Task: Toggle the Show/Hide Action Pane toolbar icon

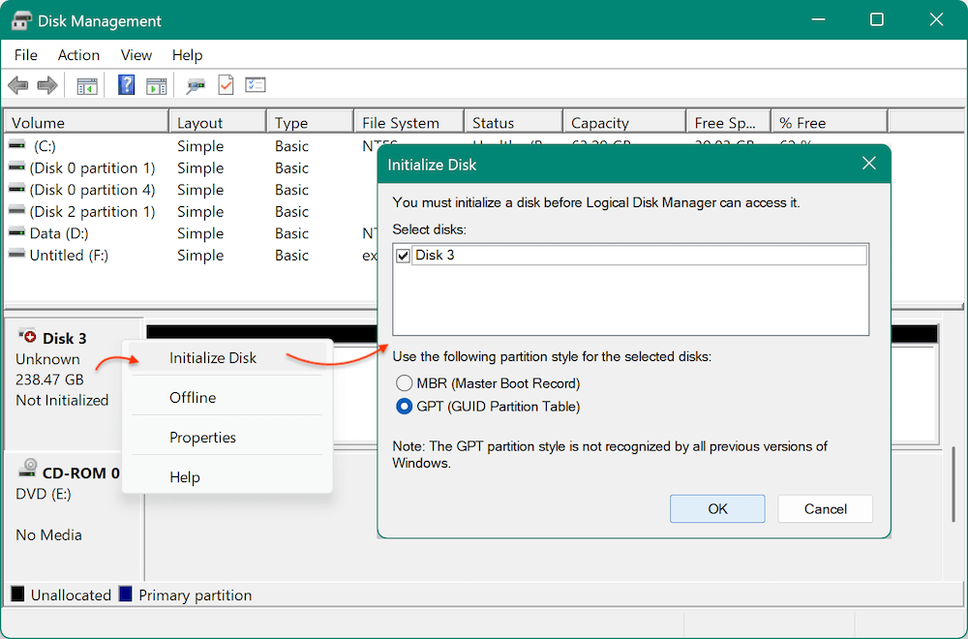Action: point(156,85)
